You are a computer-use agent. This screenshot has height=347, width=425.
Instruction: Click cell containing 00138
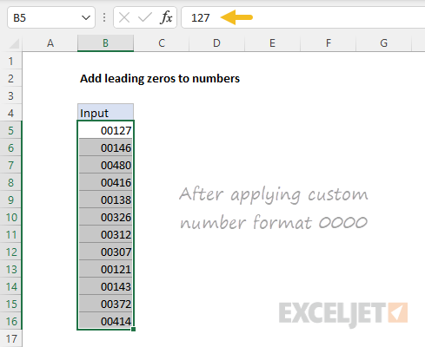pyautogui.click(x=105, y=200)
